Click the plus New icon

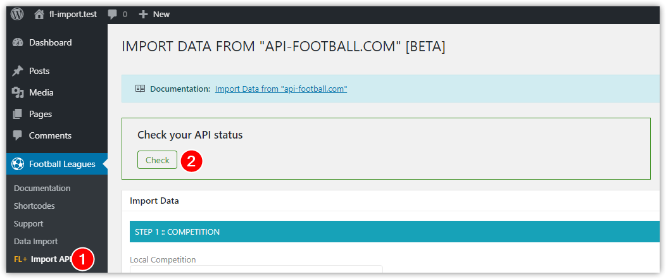[144, 14]
